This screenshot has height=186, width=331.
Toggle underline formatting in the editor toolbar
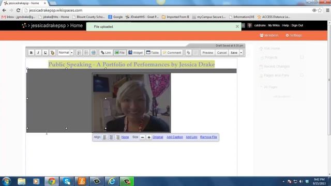tap(45, 53)
